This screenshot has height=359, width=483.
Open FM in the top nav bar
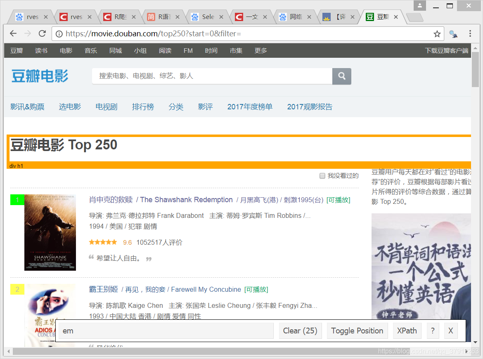(x=188, y=50)
